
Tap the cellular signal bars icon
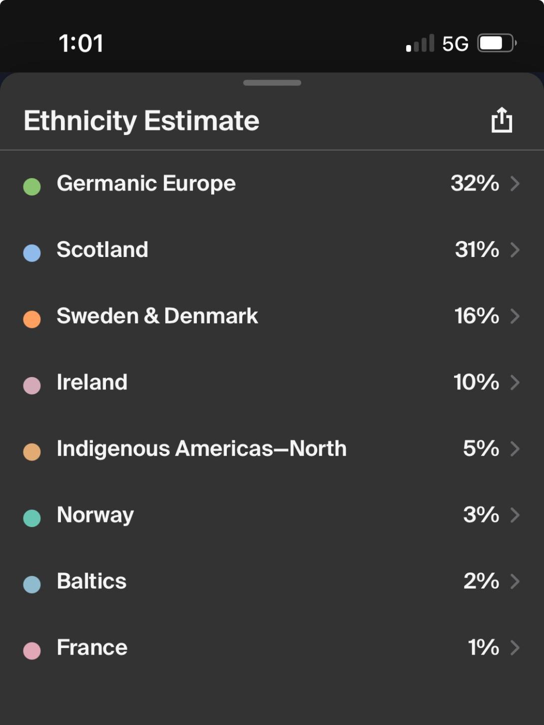(420, 43)
